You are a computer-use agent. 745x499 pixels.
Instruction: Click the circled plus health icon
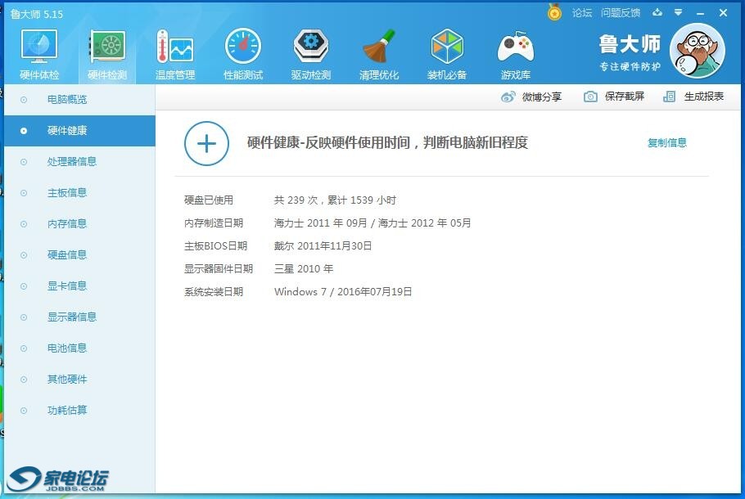click(206, 143)
